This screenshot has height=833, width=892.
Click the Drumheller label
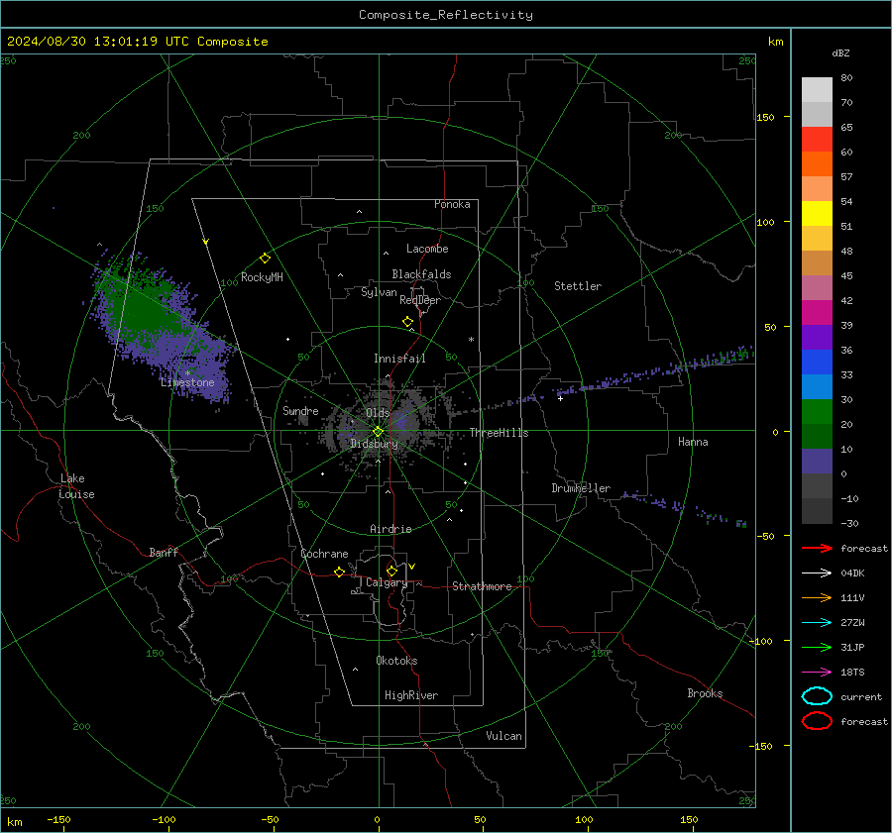click(x=581, y=488)
